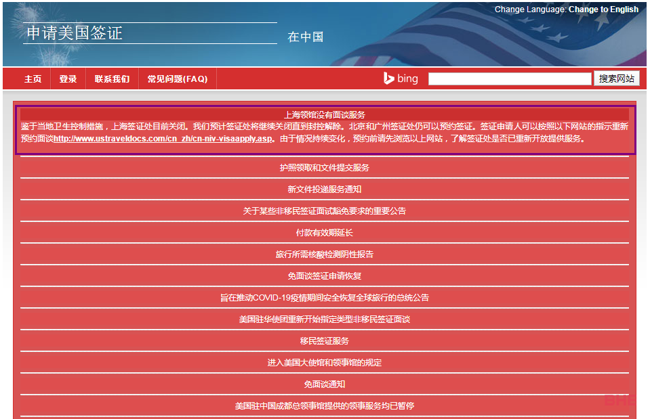Open the 联系我们 contact menu item
This screenshot has height=419, width=650.
(112, 79)
